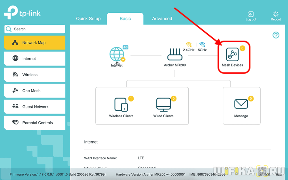Click the Mesh Devices count badge
Image resolution: width=288 pixels, height=180 pixels.
(x=242, y=48)
